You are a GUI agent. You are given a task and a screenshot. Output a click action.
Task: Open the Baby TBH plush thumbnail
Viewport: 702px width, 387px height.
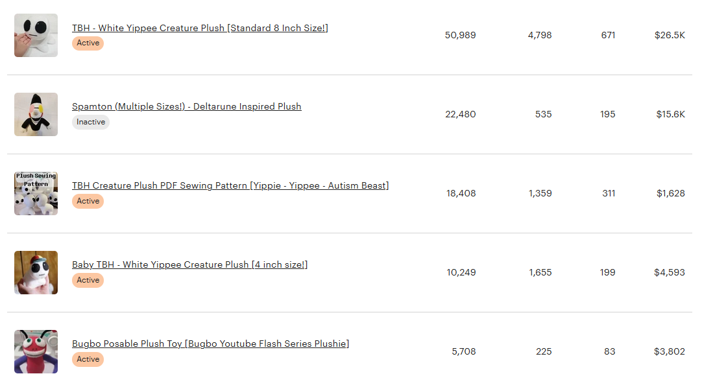36,272
